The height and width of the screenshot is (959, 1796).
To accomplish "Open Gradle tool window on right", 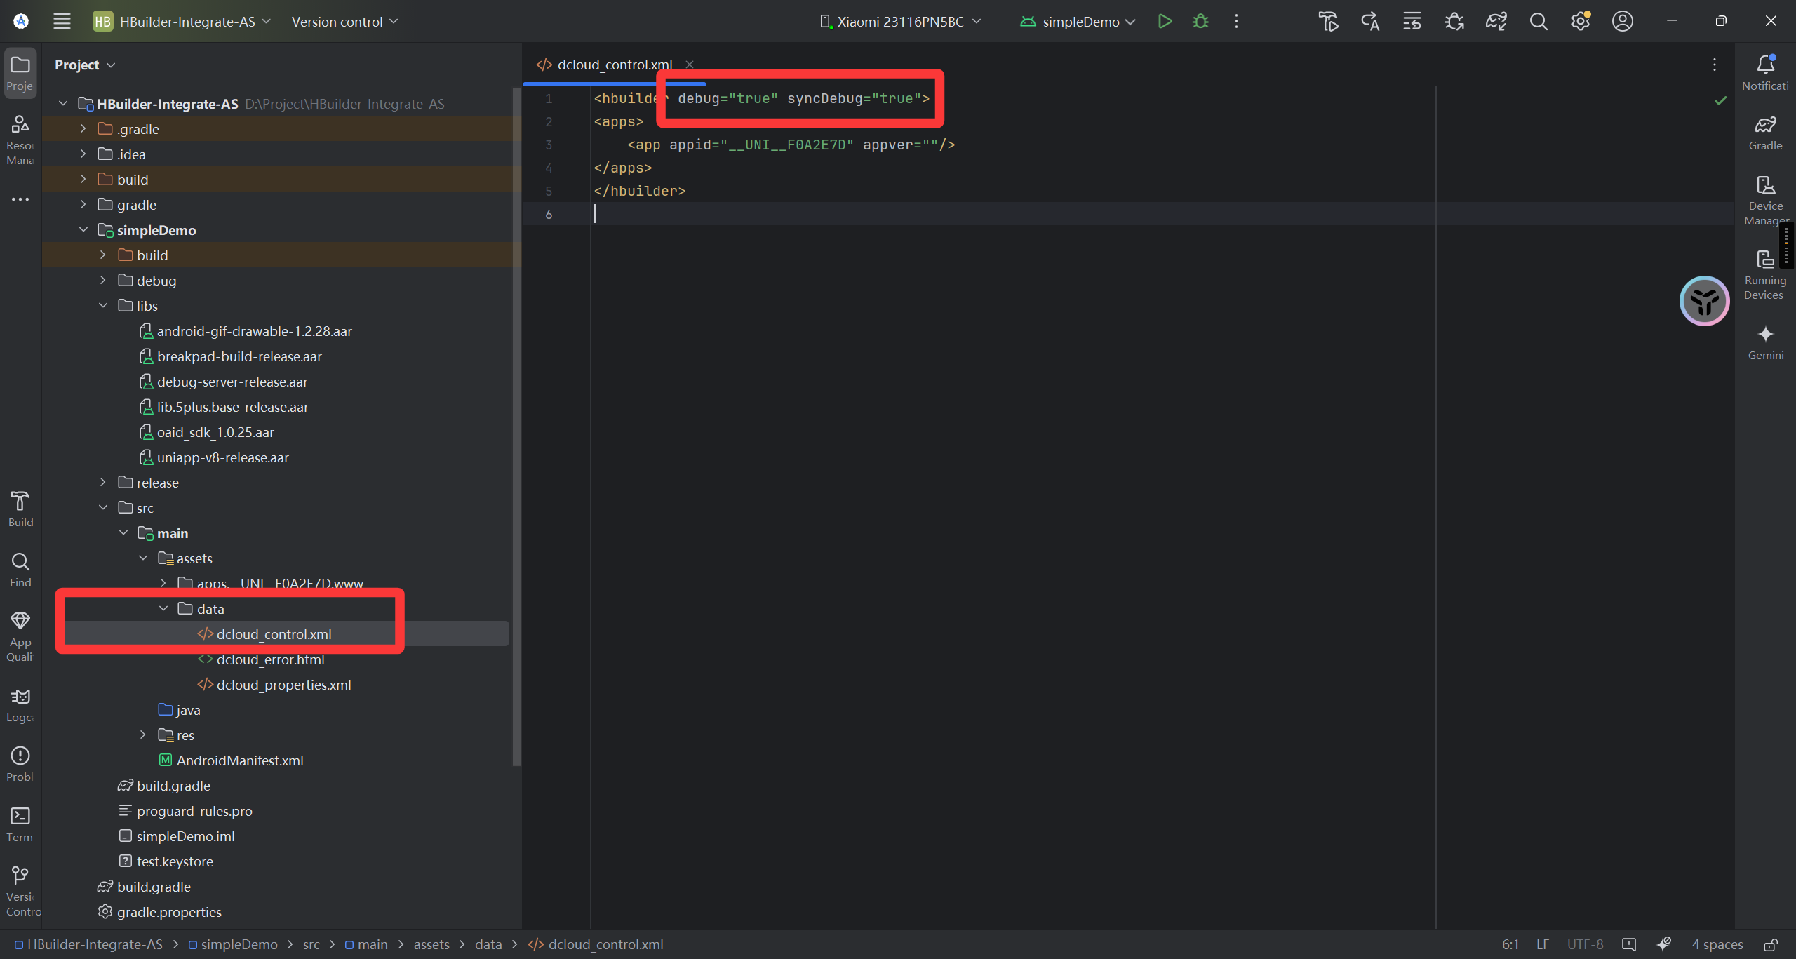I will pyautogui.click(x=1765, y=133).
